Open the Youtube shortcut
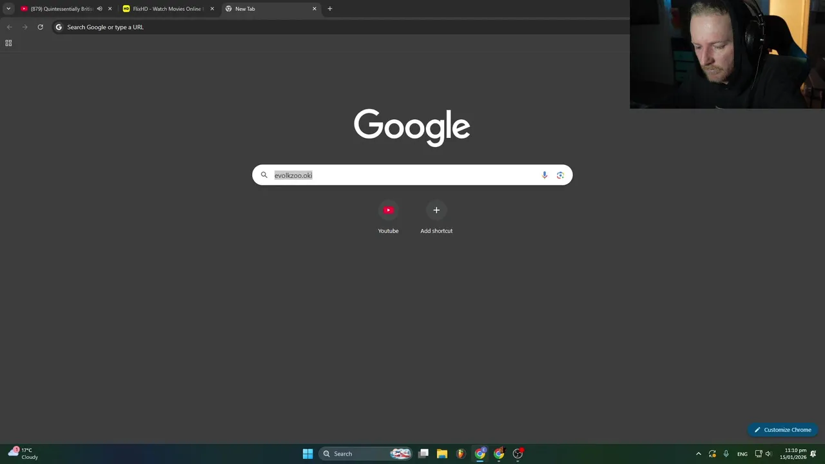 tap(388, 218)
